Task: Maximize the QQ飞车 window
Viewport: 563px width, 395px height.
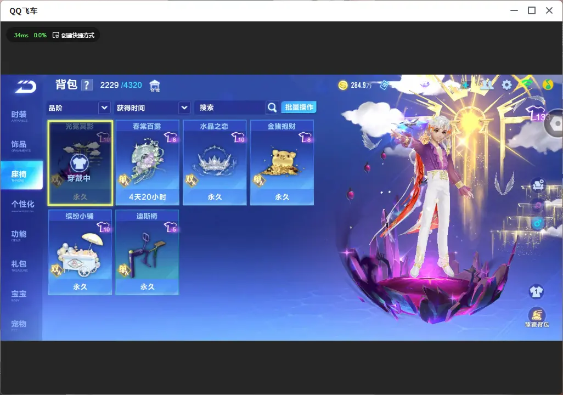Action: (x=532, y=11)
